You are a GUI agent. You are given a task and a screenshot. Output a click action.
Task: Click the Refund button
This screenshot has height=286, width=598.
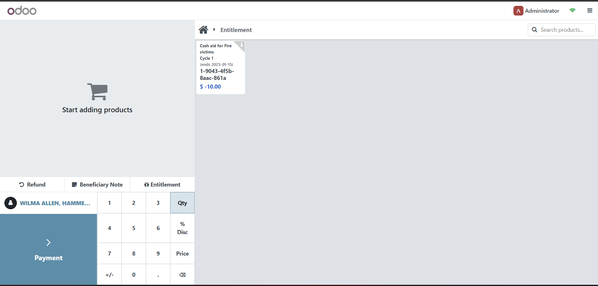(33, 185)
